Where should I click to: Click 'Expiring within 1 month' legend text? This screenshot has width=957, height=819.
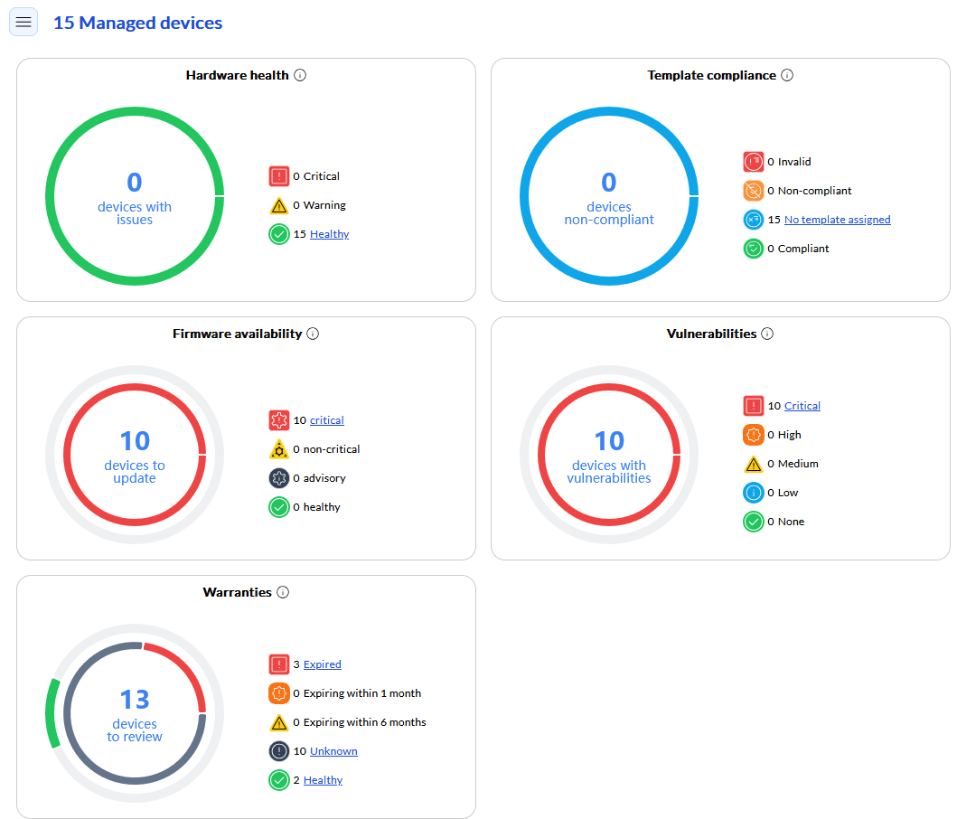(362, 693)
